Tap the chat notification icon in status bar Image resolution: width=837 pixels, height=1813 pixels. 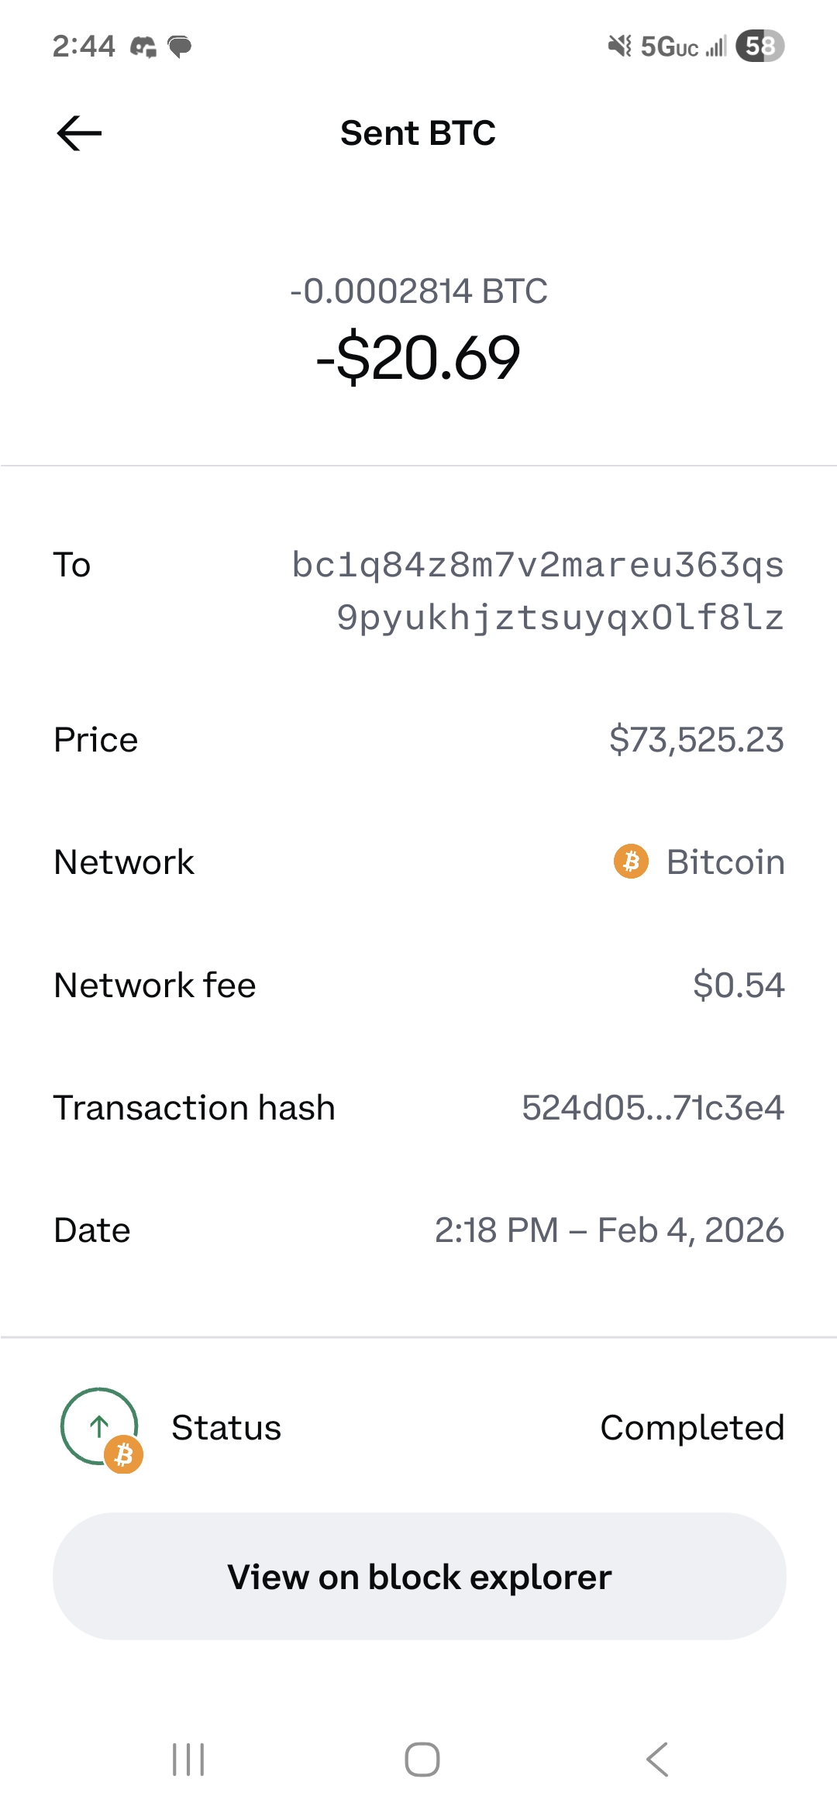[180, 46]
